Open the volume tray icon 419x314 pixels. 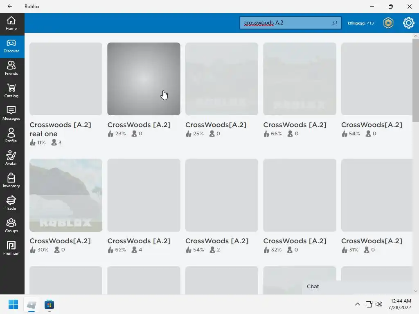379,304
